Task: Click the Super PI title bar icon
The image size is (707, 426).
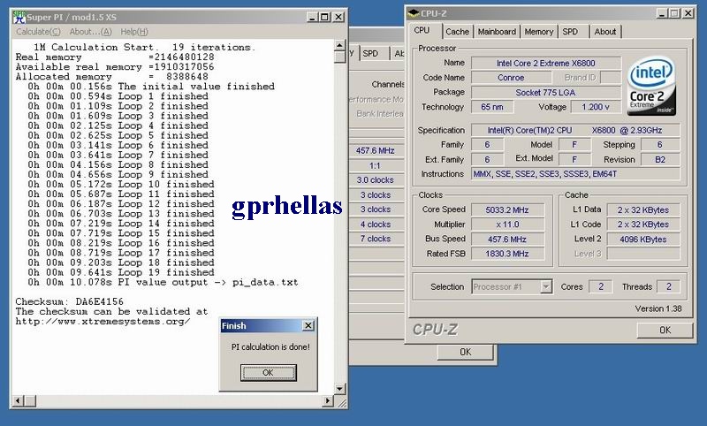Action: pyautogui.click(x=19, y=17)
